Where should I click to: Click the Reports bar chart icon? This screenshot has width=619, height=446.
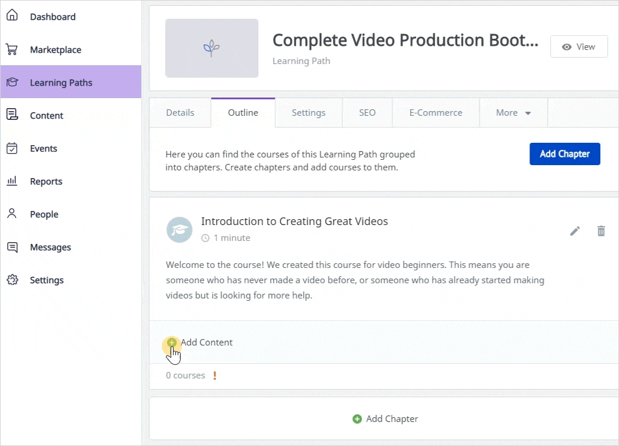coord(12,181)
